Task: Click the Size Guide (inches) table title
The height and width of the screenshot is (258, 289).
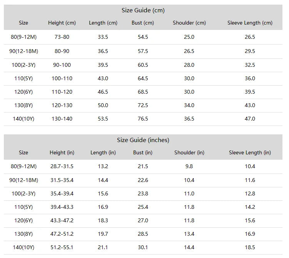Action: pyautogui.click(x=143, y=140)
